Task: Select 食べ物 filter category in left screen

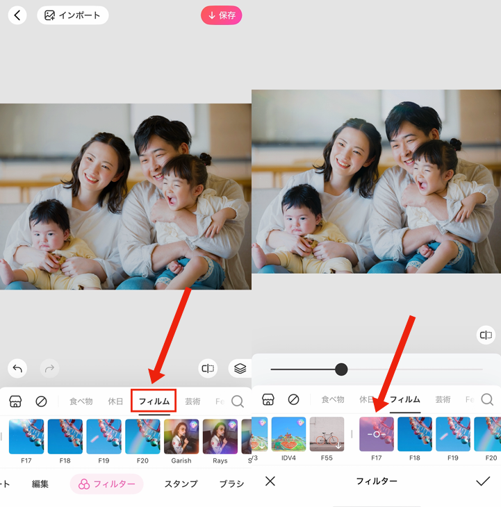Action: [x=81, y=401]
